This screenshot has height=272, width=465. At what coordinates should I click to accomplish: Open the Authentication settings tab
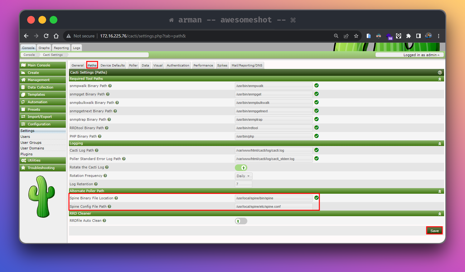178,65
